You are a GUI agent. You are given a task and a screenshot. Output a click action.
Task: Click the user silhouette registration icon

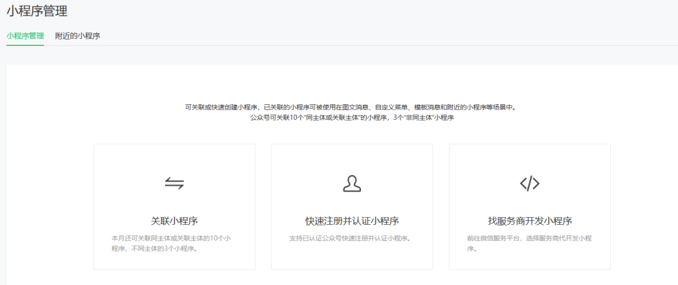click(x=352, y=183)
